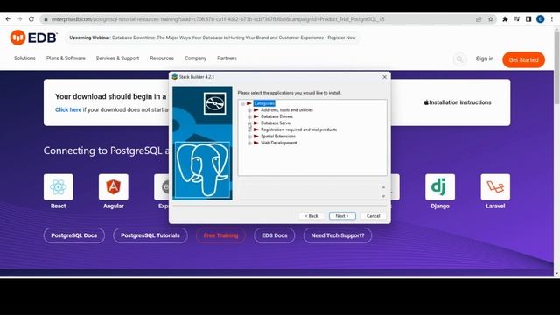Click the React framework icon
Image resolution: width=560 pixels, height=315 pixels.
pos(59,186)
